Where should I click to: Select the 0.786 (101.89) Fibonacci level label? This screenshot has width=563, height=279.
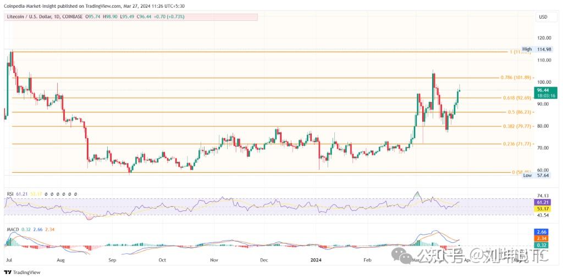(x=516, y=78)
